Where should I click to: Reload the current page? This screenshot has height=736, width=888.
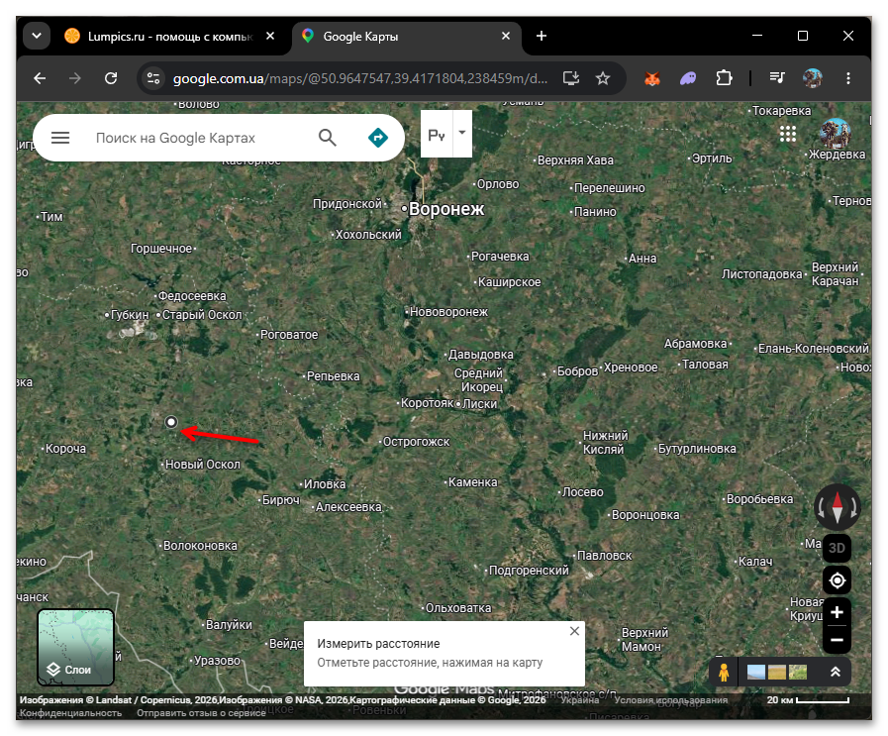111,78
